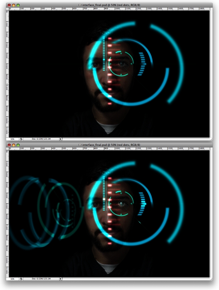
Task: Close the top interface_final.psd window
Action: (x=9, y=5)
